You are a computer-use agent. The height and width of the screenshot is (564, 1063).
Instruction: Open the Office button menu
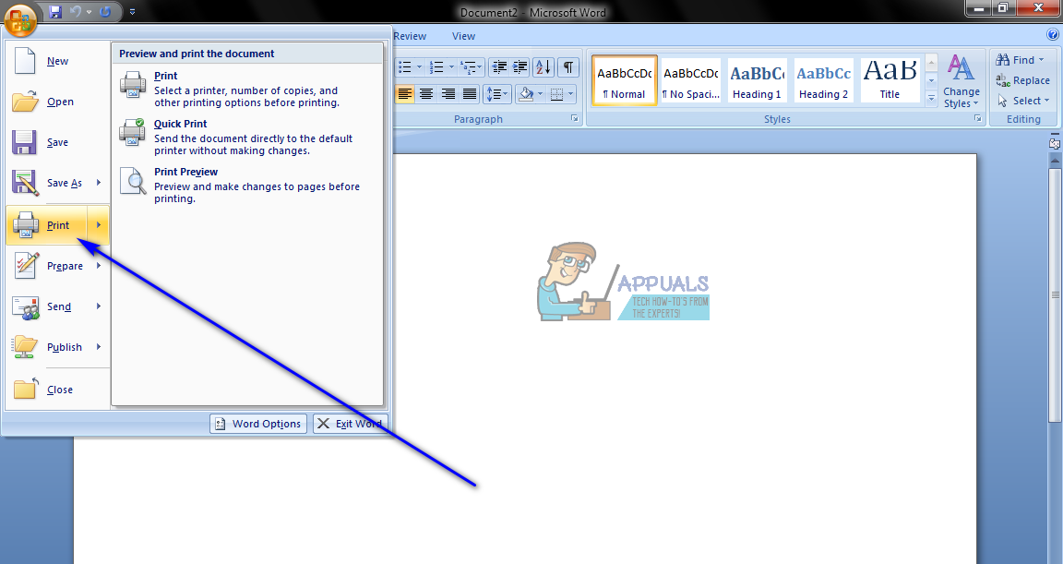[x=19, y=19]
